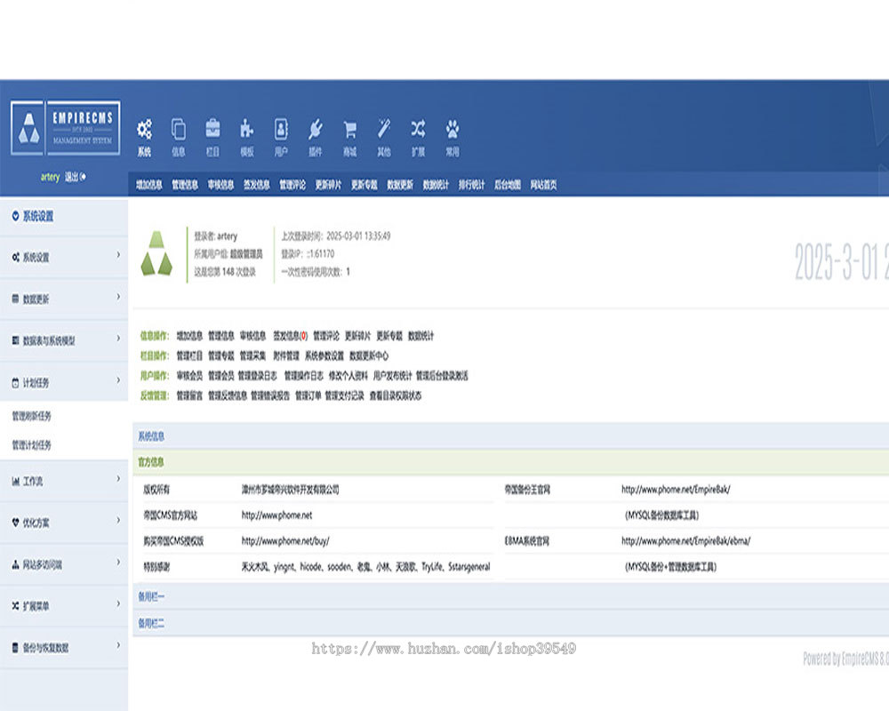This screenshot has width=889, height=711.
Task: Click the storage icon beside 备份与恢复数据
Action: 15,648
